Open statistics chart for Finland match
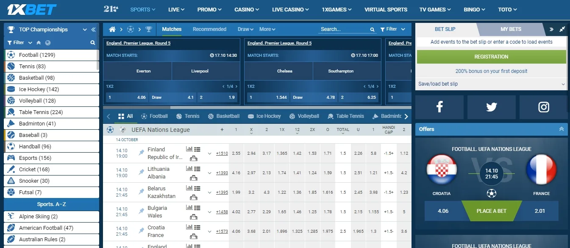 point(189,149)
